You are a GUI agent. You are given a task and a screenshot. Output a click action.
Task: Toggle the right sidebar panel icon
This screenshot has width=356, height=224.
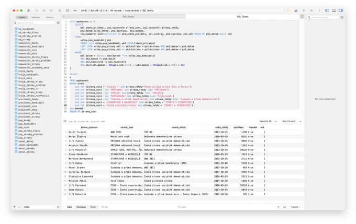(341, 10)
